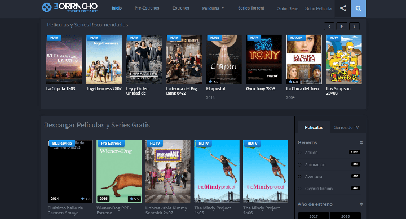The width and height of the screenshot is (406, 219).
Task: Click HDTV badge on Kimmy Schmidt poster
Action: (x=155, y=143)
